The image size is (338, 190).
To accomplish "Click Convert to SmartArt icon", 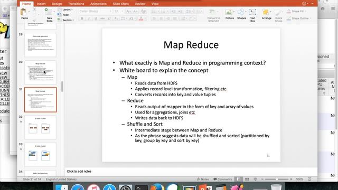I will tap(212, 12).
